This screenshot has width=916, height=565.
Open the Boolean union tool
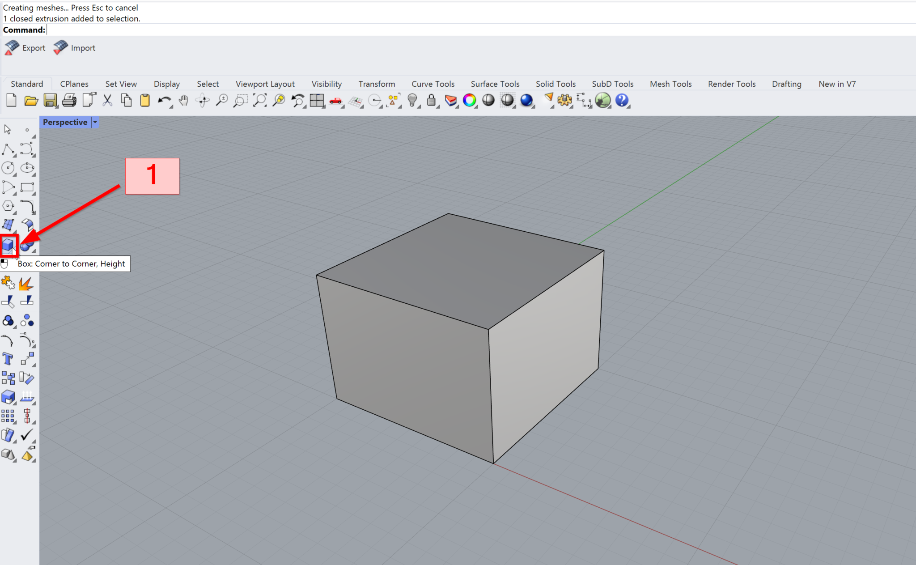[8, 321]
